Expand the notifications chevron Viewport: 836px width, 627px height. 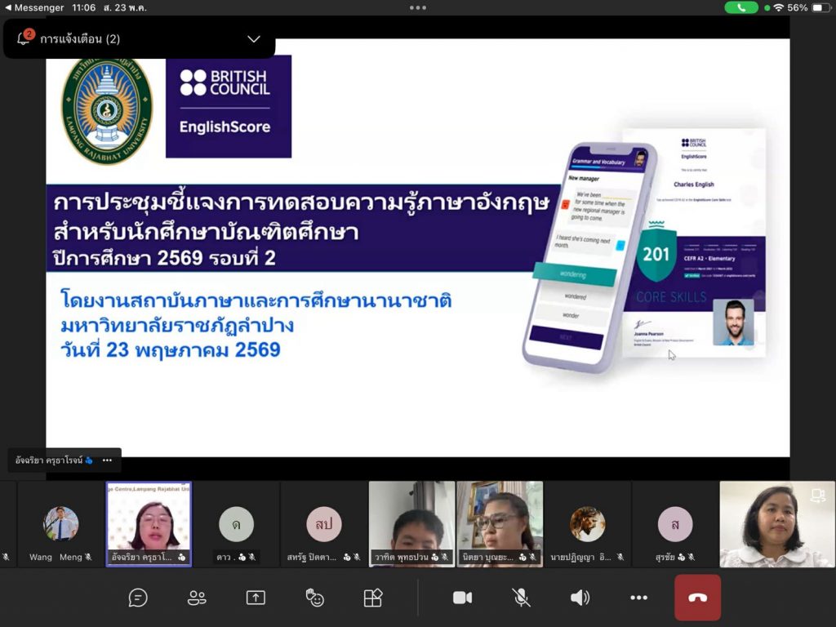[254, 39]
